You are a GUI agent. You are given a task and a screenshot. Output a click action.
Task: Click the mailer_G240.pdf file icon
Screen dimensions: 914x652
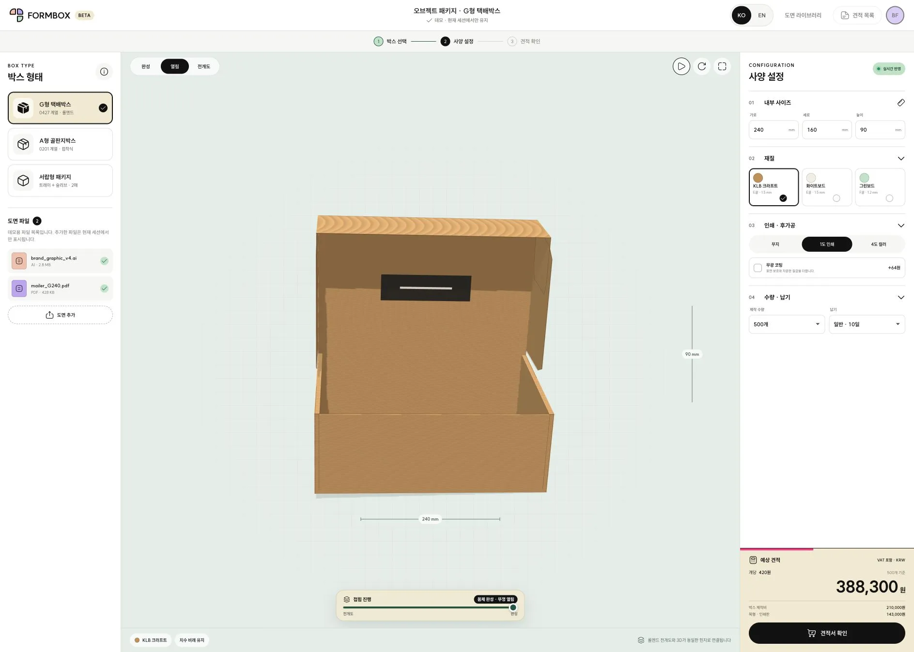tap(19, 288)
